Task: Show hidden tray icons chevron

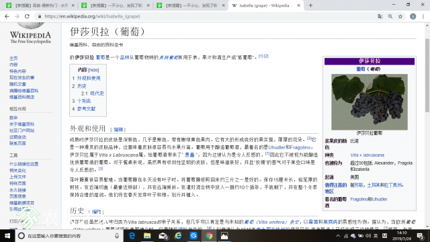Action: point(338,236)
